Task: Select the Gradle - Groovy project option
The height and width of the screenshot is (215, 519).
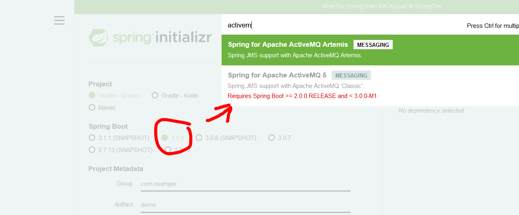Action: (x=114, y=96)
